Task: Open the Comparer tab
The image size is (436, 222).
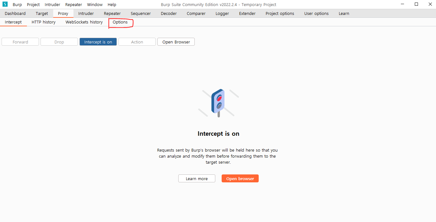Action: point(196,13)
